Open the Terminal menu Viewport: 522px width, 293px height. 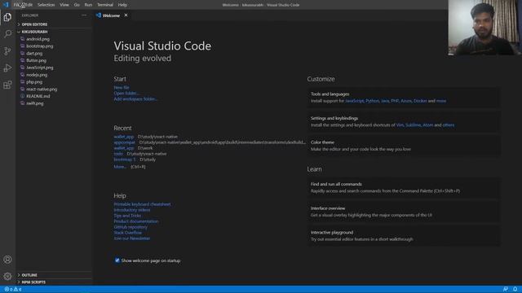pyautogui.click(x=105, y=5)
